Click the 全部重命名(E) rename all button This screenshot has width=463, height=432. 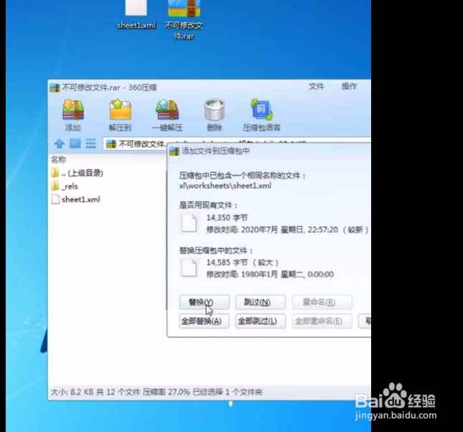(x=322, y=321)
